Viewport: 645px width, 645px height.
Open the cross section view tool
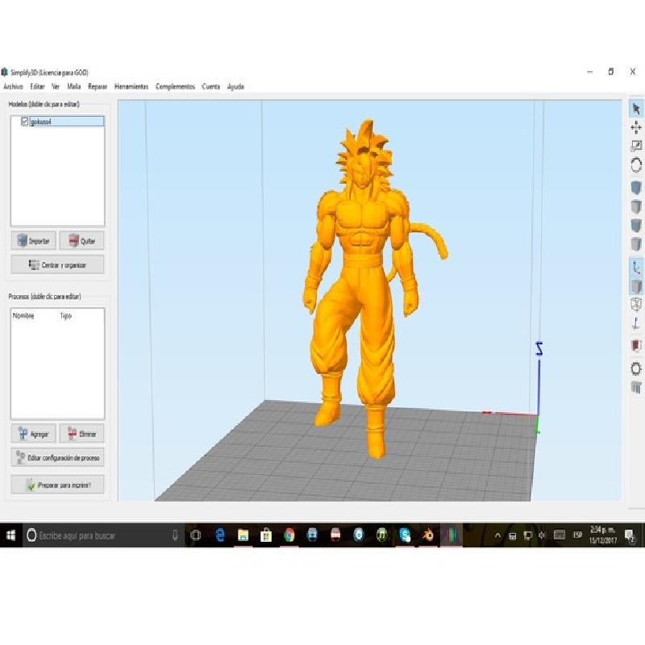(x=636, y=346)
